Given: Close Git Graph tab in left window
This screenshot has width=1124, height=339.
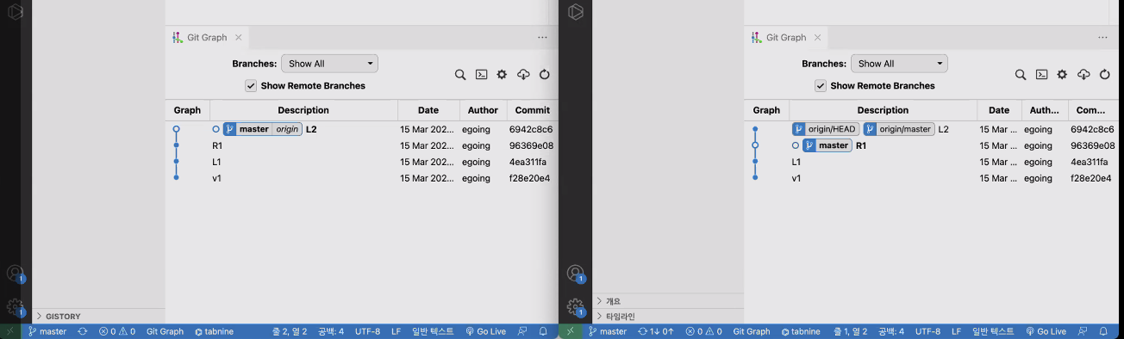Looking at the screenshot, I should (239, 38).
